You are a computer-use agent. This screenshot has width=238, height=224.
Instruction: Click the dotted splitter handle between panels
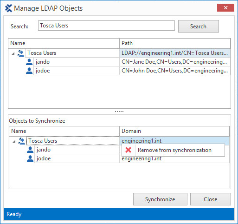click(x=119, y=112)
